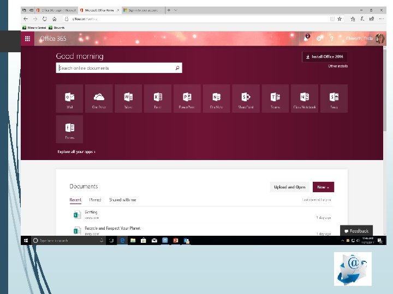Open the Office 365 app launcher waffle
This screenshot has width=393, height=294.
(28, 39)
